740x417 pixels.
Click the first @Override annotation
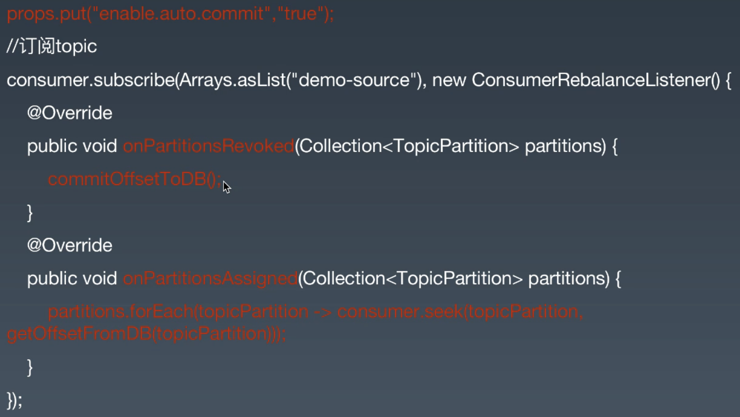point(69,113)
